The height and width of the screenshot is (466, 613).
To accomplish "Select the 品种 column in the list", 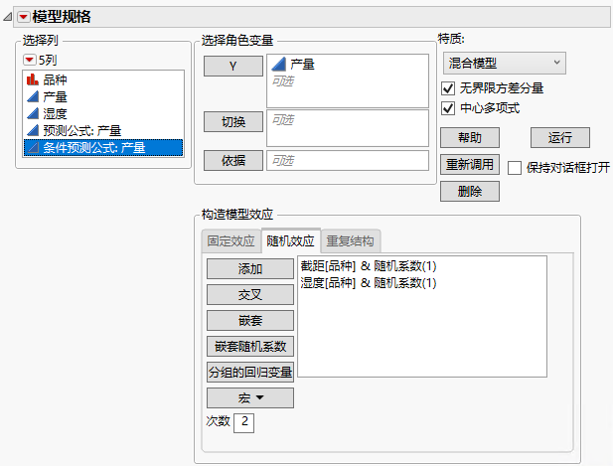I will (103, 79).
